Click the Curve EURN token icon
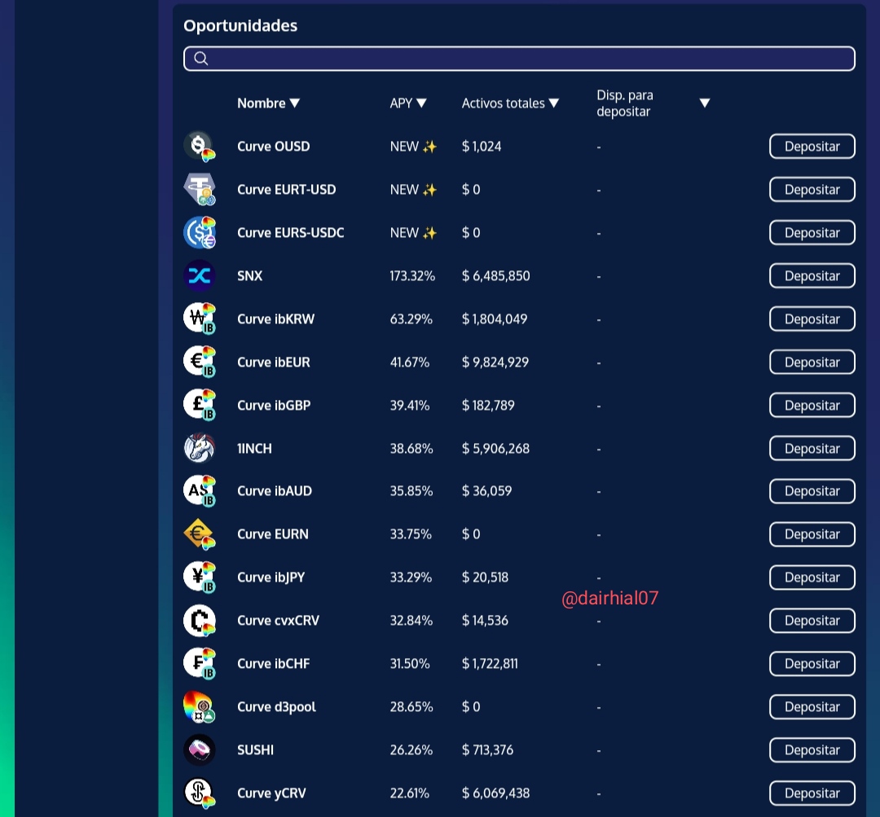Viewport: 880px width, 817px height. [x=200, y=534]
